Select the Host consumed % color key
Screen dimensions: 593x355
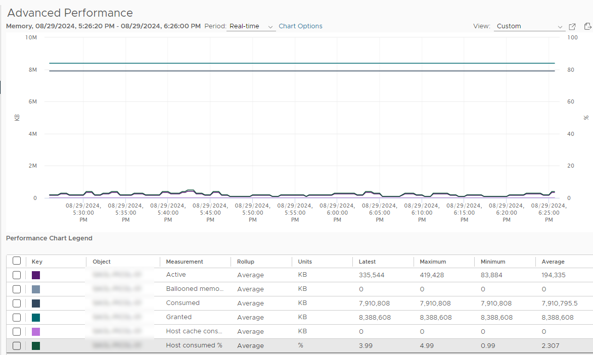pos(36,345)
